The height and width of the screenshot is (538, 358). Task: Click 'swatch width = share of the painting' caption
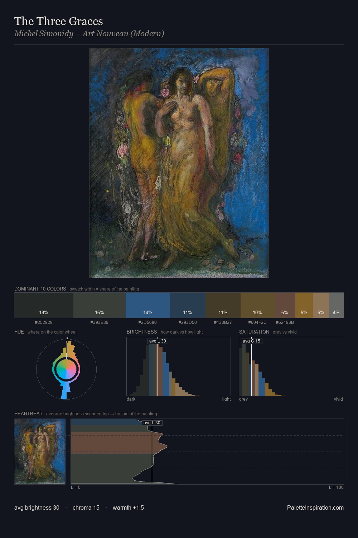click(x=105, y=289)
